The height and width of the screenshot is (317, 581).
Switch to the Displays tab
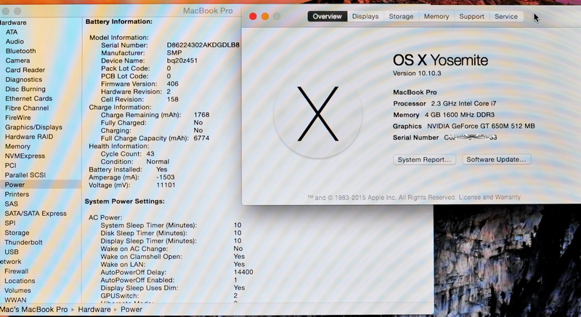click(x=365, y=16)
